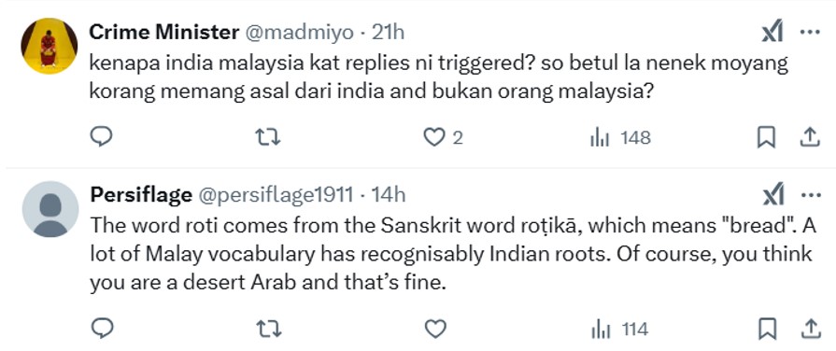Open Grok icon on @madmiyo tweet
836x351 pixels.
pyautogui.click(x=772, y=32)
